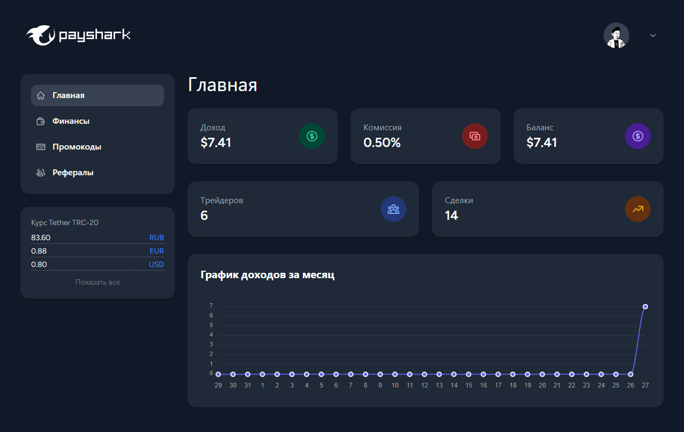Click the purple balance dollar icon

coord(638,136)
